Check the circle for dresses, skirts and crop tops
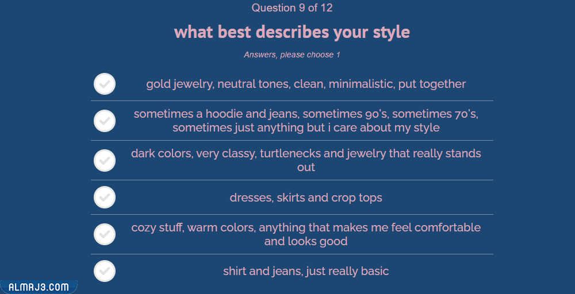 pyautogui.click(x=105, y=198)
